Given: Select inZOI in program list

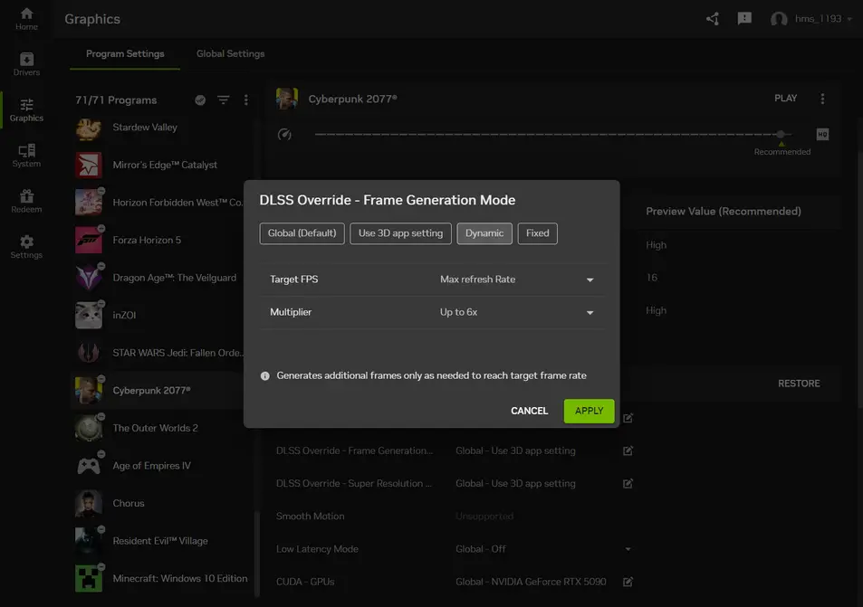Looking at the screenshot, I should tap(160, 315).
